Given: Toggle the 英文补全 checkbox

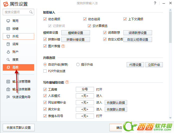Looking at the screenshot, I should pos(45,109).
